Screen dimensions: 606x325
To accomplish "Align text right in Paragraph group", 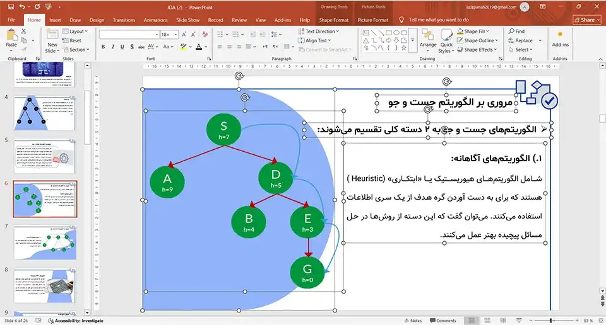I will click(239, 47).
